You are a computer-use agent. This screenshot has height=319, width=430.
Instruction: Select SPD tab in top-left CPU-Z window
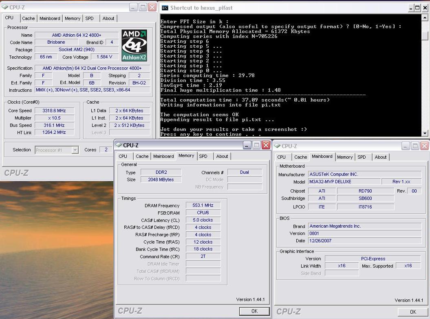(89, 18)
